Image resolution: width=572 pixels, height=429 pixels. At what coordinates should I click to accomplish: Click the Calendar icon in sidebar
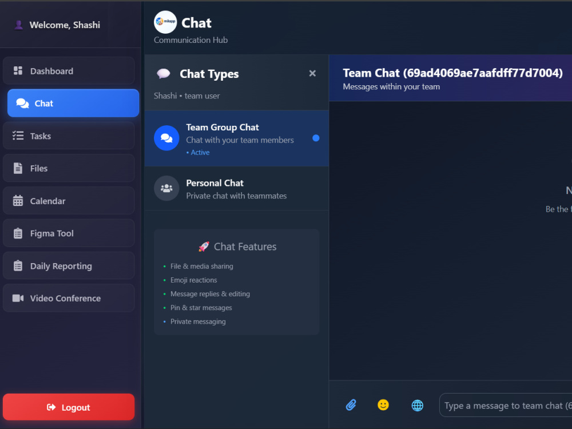point(18,201)
